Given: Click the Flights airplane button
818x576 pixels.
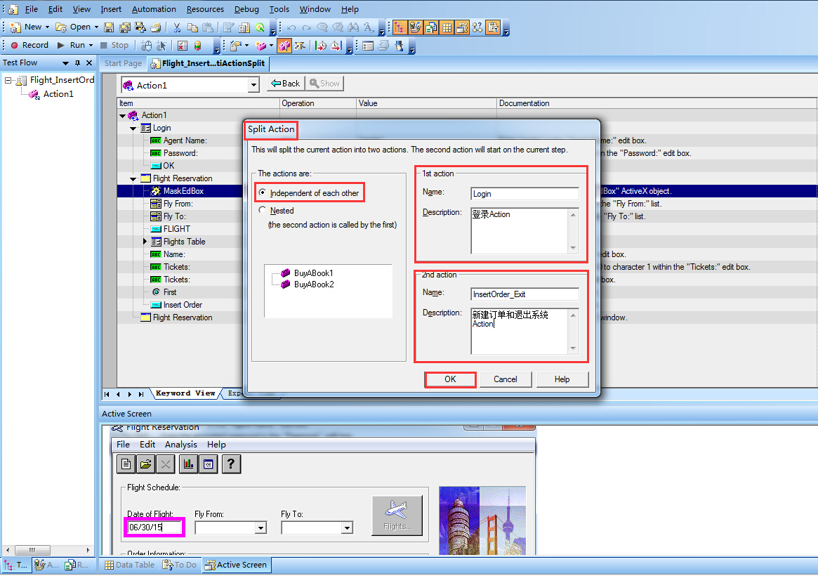Looking at the screenshot, I should click(397, 515).
